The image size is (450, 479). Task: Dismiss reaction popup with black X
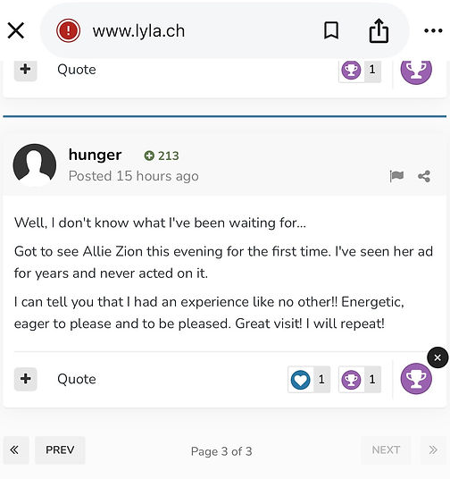pos(437,357)
